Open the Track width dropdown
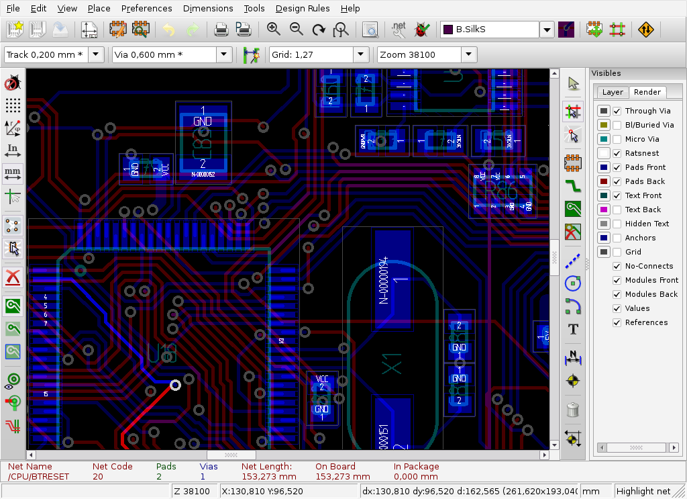687x499 pixels. pos(96,55)
